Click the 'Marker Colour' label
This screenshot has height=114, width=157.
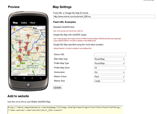click(60, 77)
